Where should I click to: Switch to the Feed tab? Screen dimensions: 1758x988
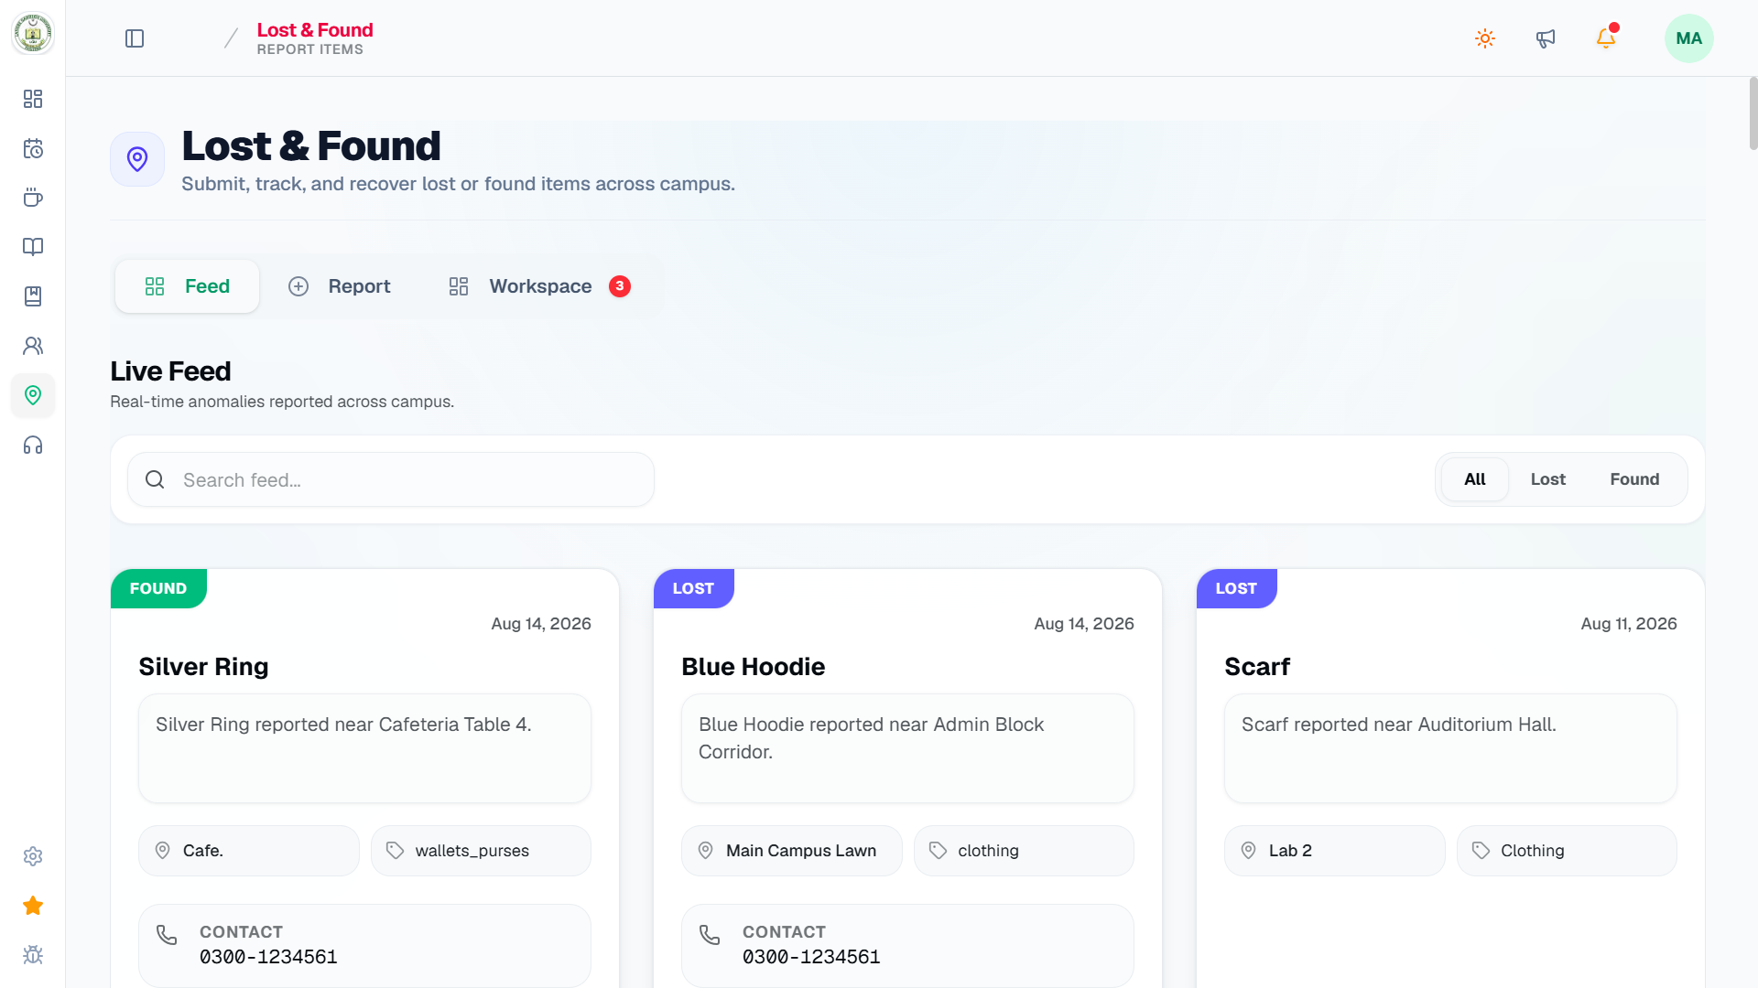click(187, 286)
